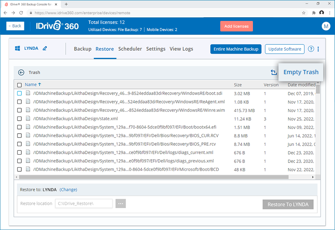
Task: Reload the page in the browser
Action: coord(21,13)
